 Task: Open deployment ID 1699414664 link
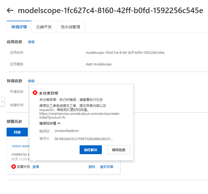coord(20,146)
